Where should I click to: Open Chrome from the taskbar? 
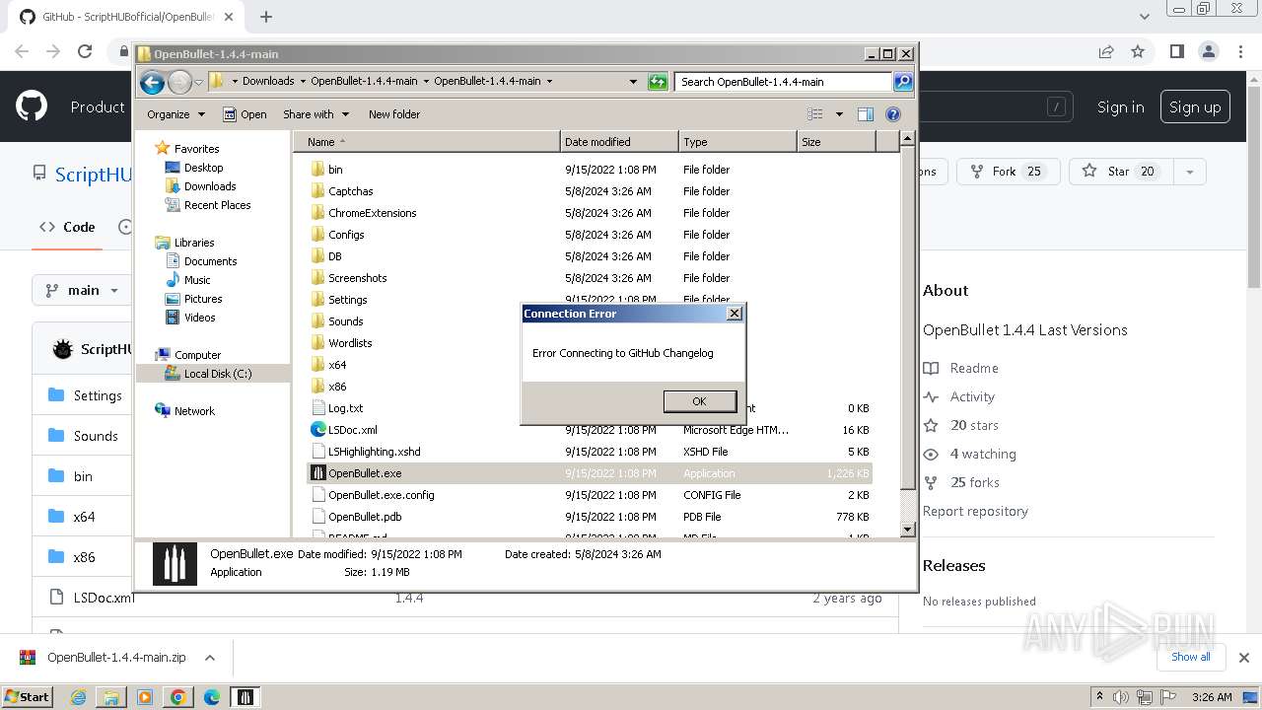click(x=177, y=697)
